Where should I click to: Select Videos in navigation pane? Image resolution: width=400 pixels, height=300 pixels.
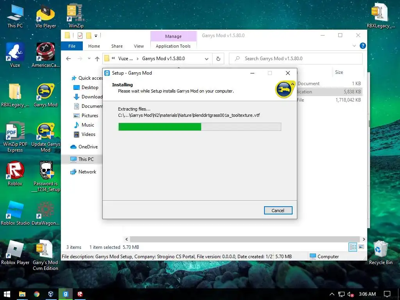pos(85,134)
